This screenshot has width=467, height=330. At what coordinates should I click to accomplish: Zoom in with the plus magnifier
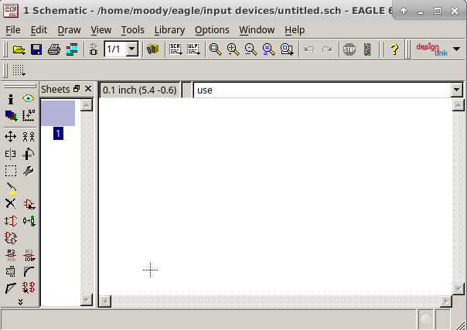(233, 49)
